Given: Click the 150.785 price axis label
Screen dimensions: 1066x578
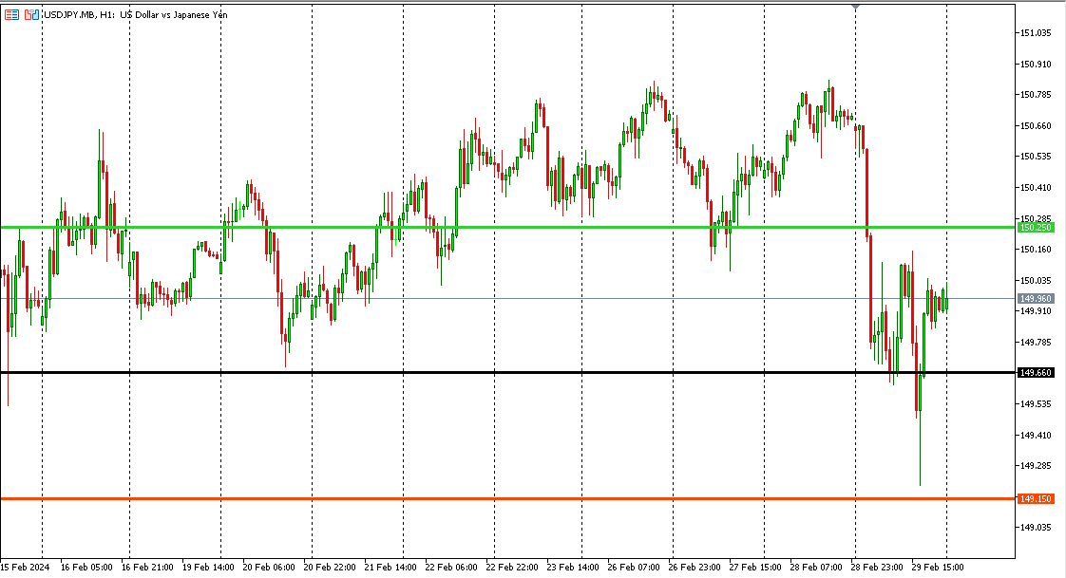Looking at the screenshot, I should tap(1037, 95).
